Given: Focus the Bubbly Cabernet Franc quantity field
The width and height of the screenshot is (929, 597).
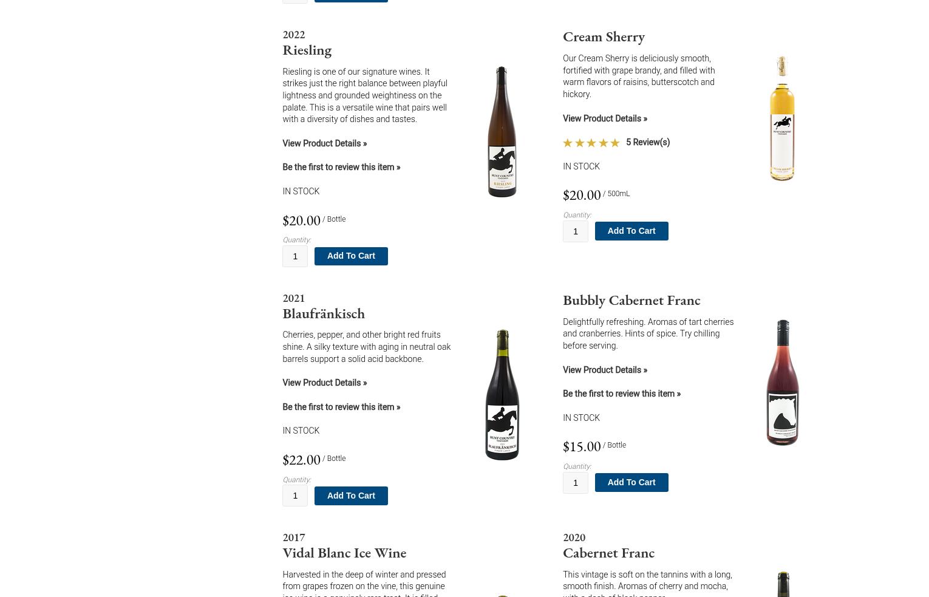Looking at the screenshot, I should point(576,483).
